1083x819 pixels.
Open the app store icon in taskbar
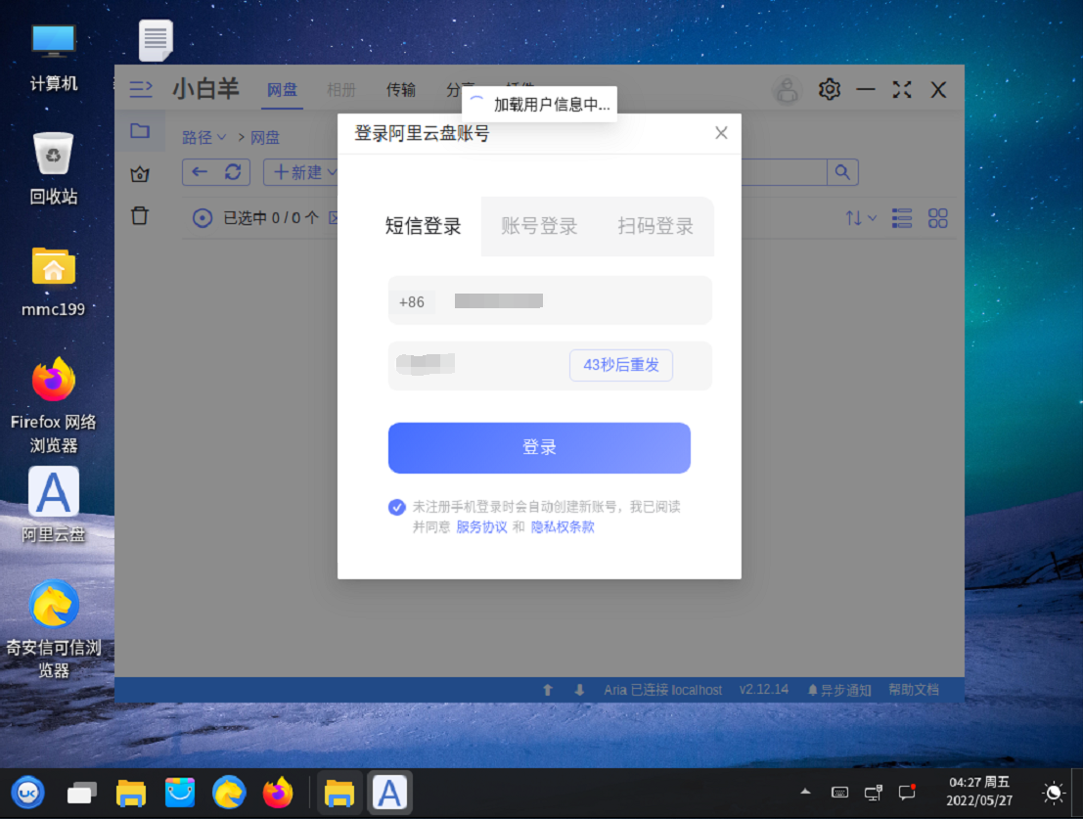click(180, 793)
